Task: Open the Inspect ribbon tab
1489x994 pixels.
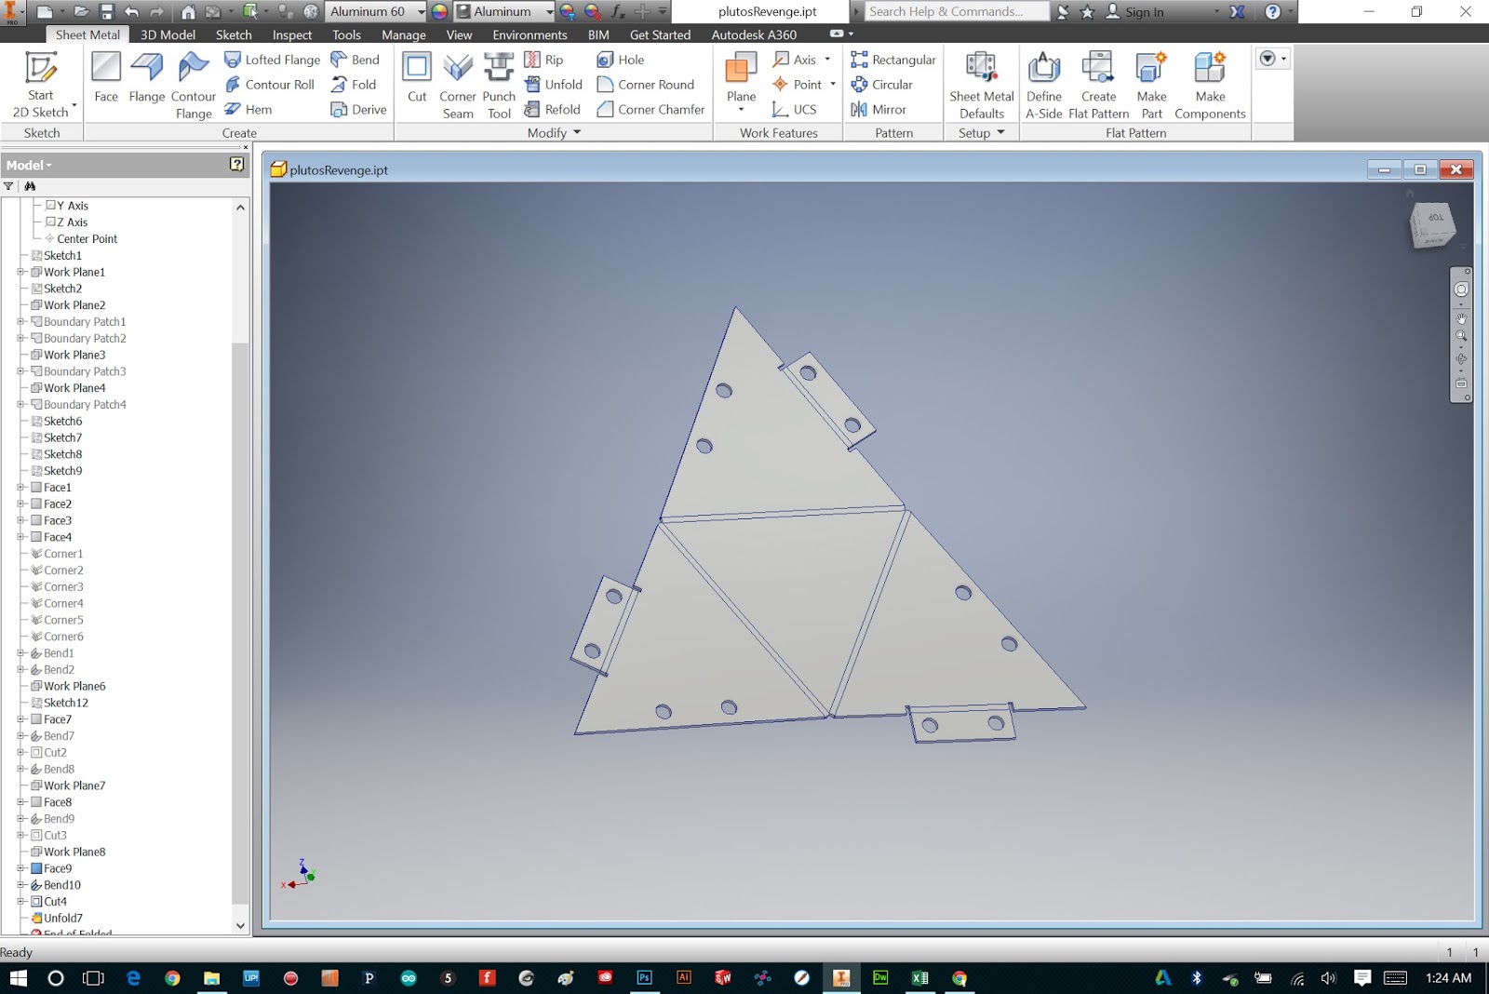Action: 292,34
